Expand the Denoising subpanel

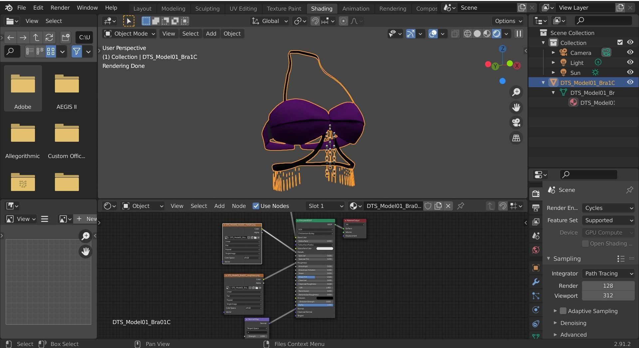555,323
